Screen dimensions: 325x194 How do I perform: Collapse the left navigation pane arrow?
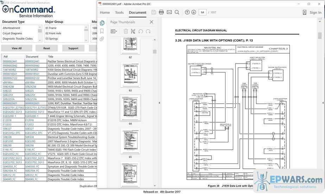[x=159, y=103]
